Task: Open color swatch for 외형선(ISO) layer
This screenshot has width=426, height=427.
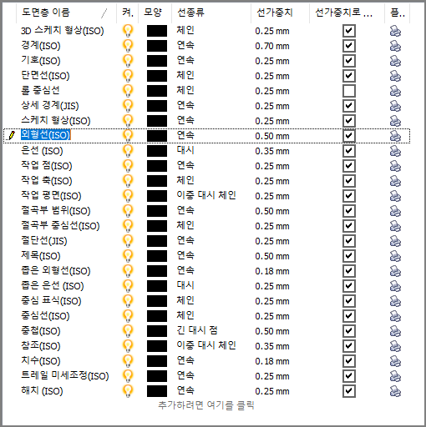Action: tap(157, 136)
